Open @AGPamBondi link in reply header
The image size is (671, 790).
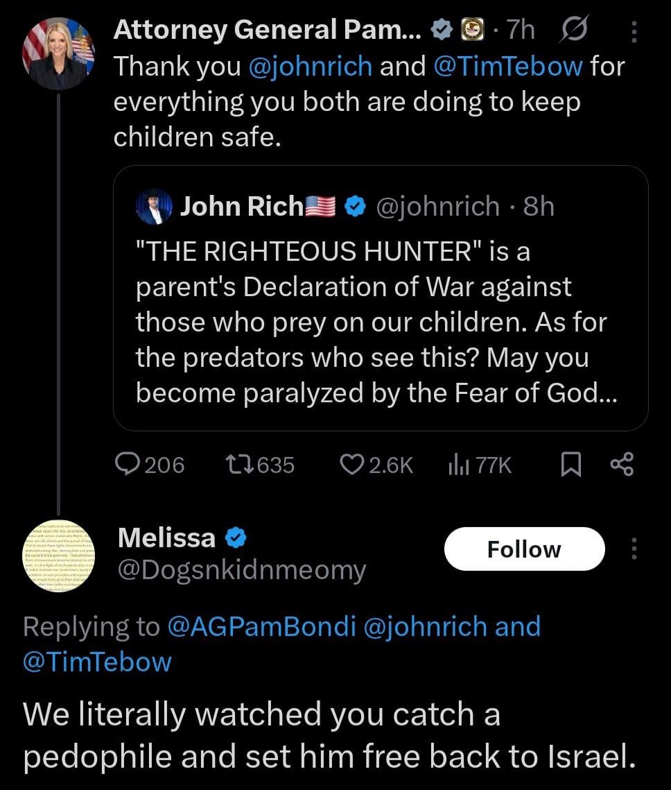[x=261, y=626]
